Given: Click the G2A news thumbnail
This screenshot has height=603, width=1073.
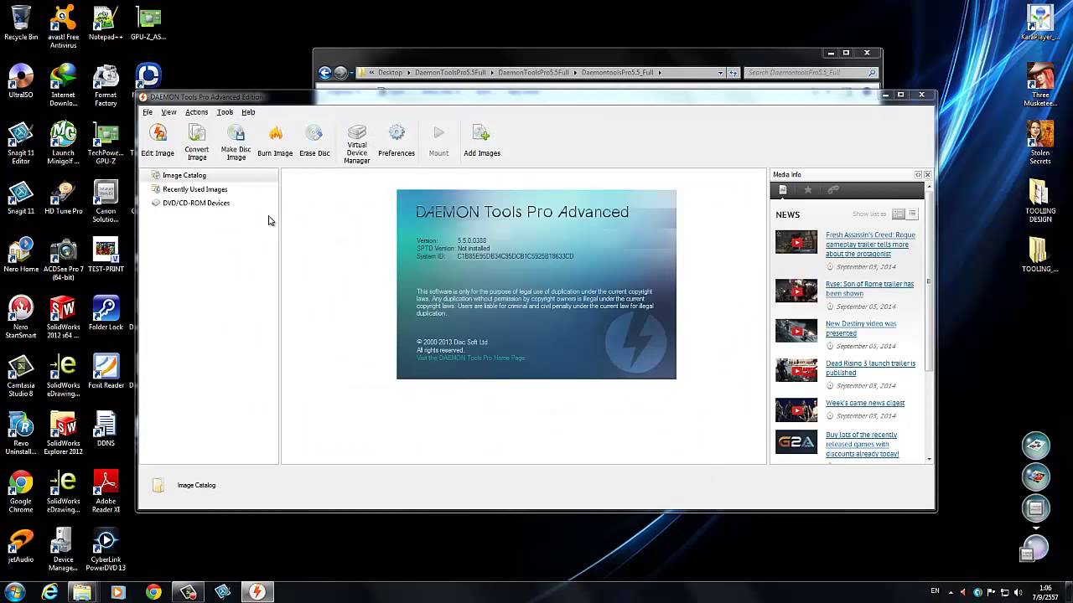Looking at the screenshot, I should click(796, 441).
